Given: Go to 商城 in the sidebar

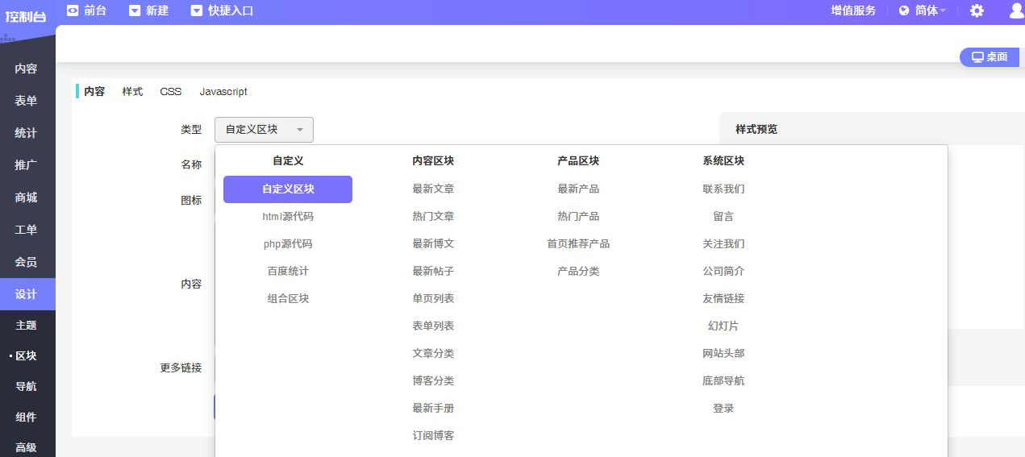Looking at the screenshot, I should [26, 197].
